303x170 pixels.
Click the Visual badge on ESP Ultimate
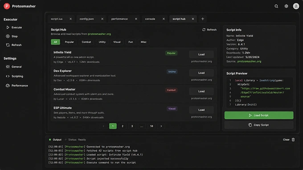pyautogui.click(x=172, y=109)
